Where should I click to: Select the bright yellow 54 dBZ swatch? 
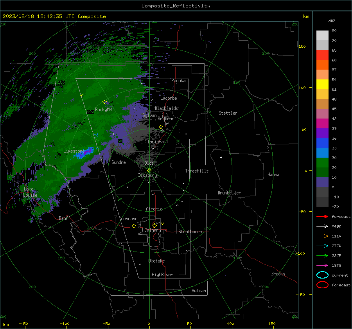point(322,84)
